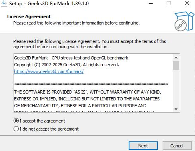Click the scrollbar track below the thumb
The image size is (195, 151).
coord(176,88)
